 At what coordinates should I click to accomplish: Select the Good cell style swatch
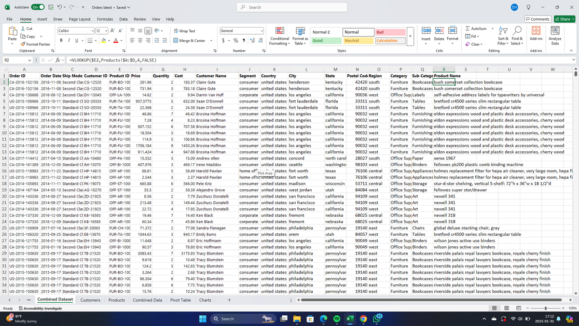tap(324, 41)
